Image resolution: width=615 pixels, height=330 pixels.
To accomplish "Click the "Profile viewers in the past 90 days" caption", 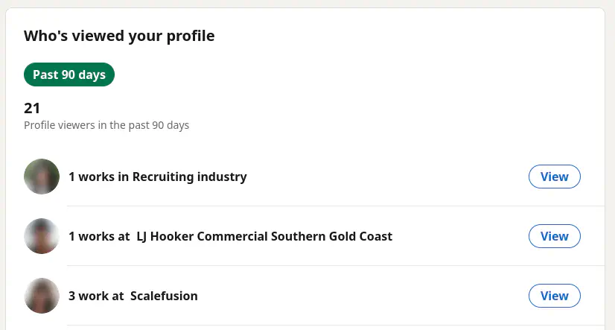I will (x=106, y=125).
